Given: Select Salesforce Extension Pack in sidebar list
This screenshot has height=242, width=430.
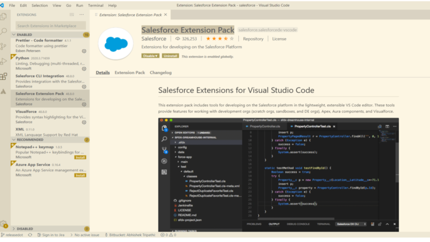Looking at the screenshot, I should point(50,99).
